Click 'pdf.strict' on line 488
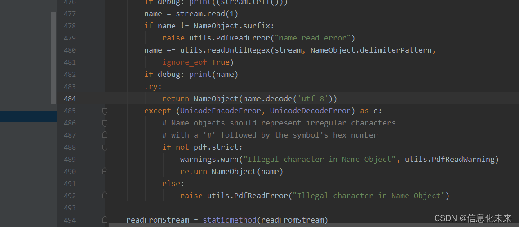The image size is (519, 227). click(216, 147)
